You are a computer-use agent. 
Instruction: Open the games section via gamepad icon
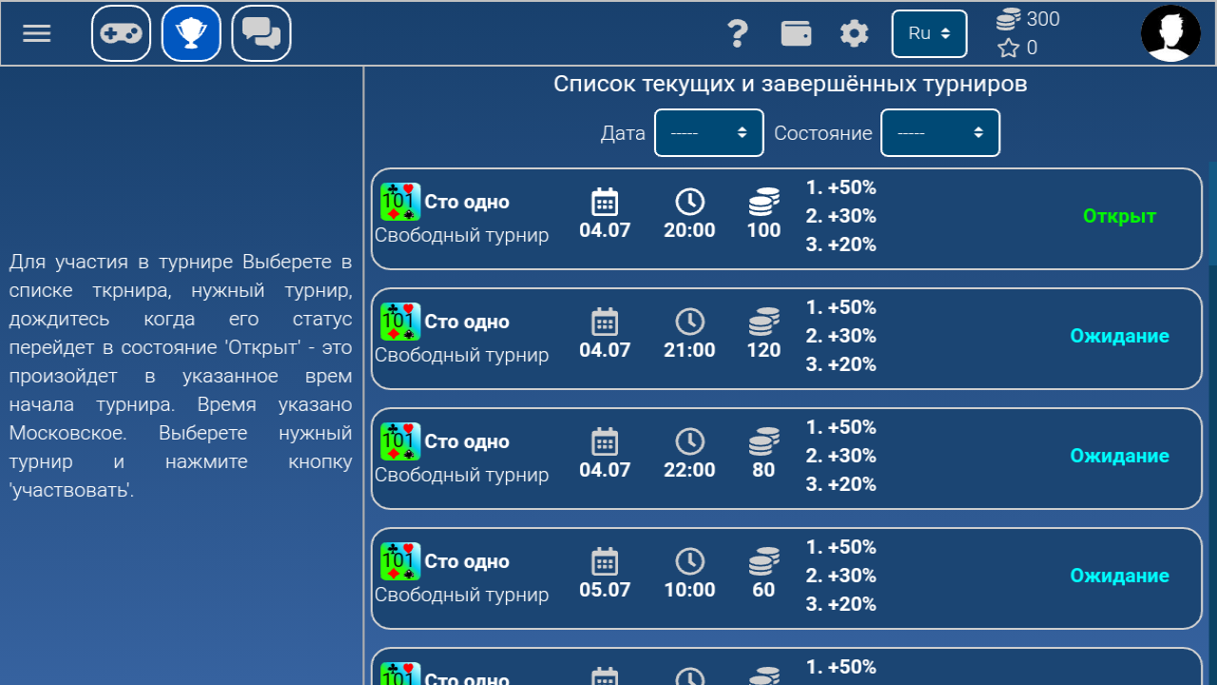pos(120,32)
